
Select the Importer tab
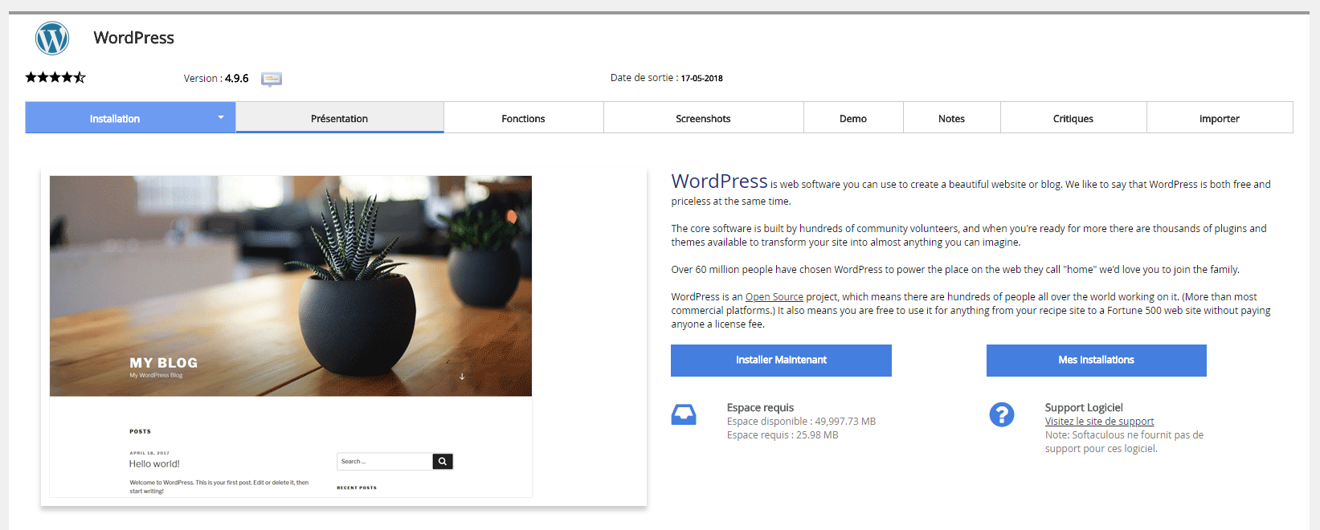(x=1220, y=118)
